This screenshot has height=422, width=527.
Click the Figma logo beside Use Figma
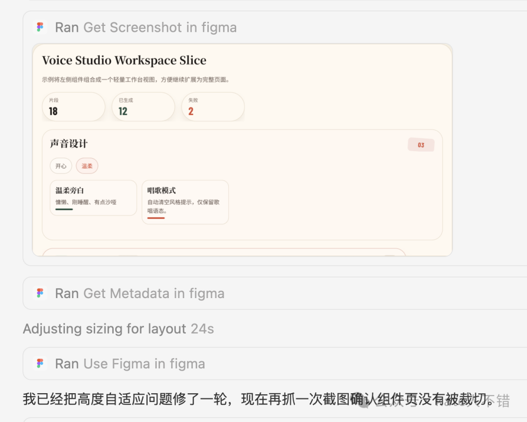(x=40, y=363)
